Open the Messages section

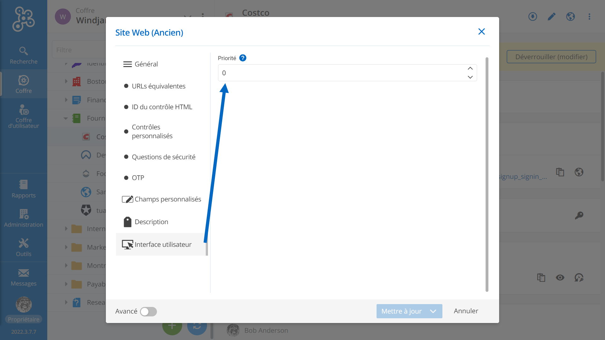point(24,277)
